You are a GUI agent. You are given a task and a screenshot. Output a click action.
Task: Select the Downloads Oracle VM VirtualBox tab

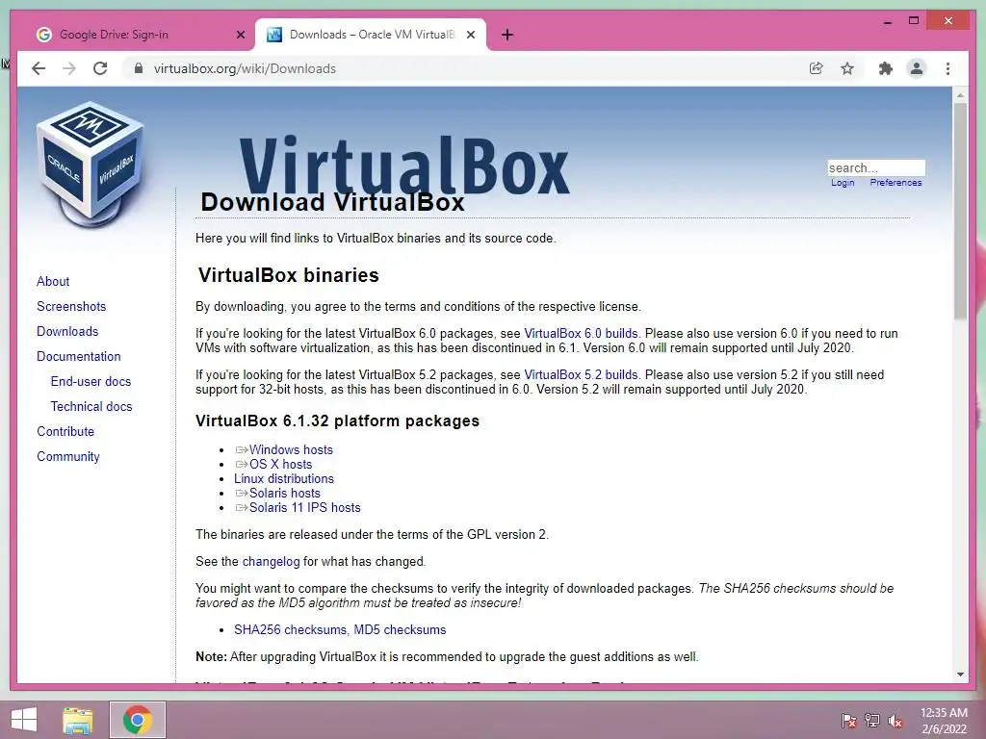(x=371, y=35)
